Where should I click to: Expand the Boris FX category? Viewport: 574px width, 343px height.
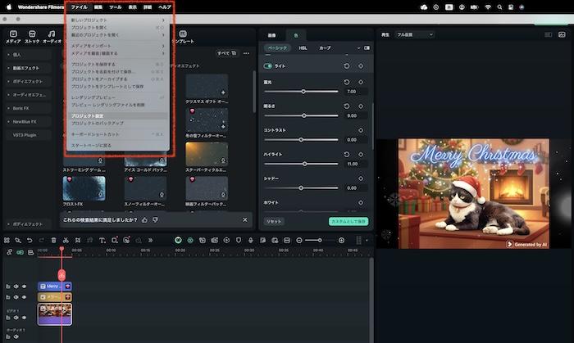coord(25,108)
